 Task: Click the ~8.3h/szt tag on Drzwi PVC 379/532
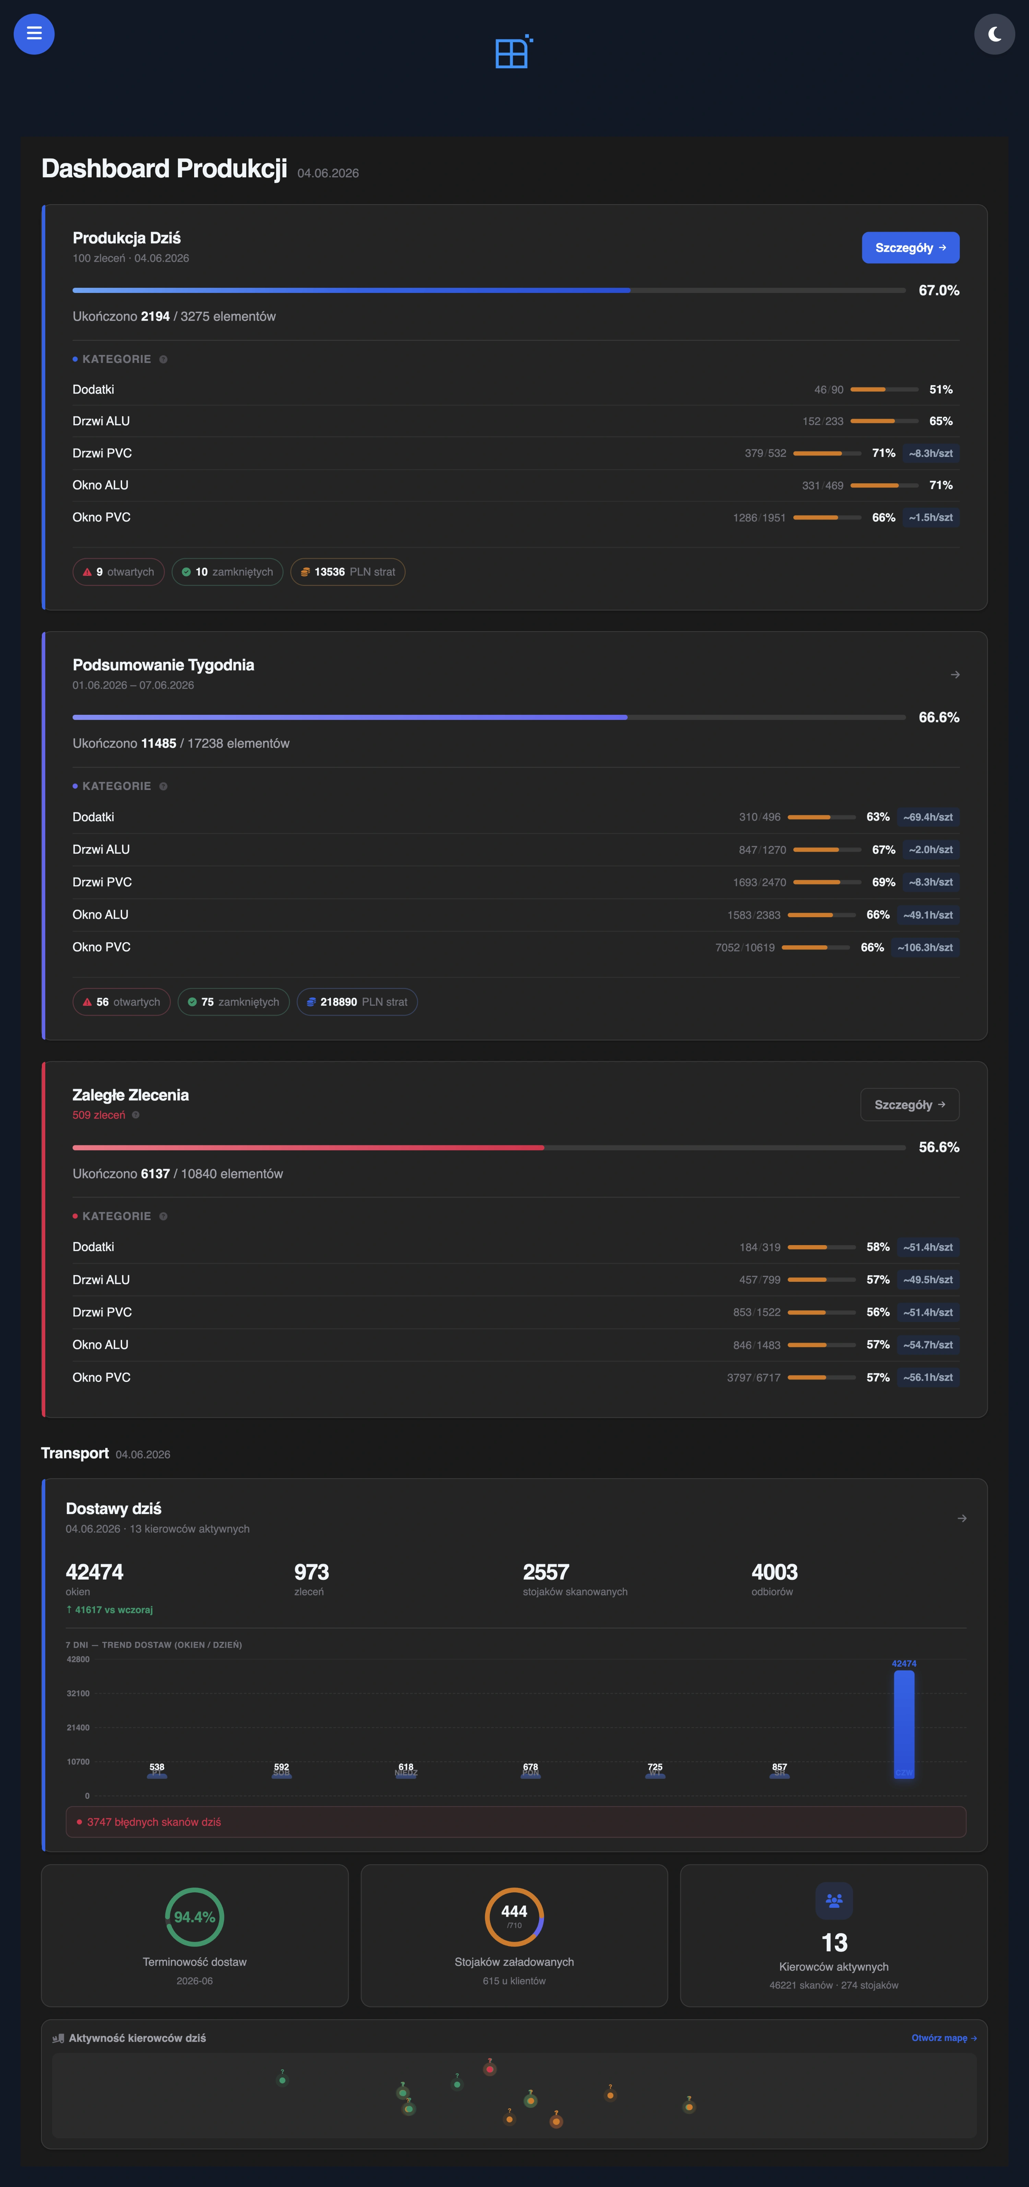(931, 453)
